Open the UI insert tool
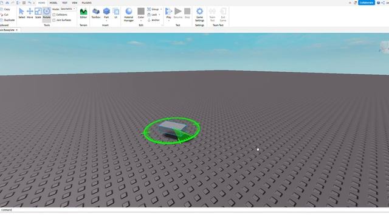This screenshot has height=219, width=389. point(116,13)
